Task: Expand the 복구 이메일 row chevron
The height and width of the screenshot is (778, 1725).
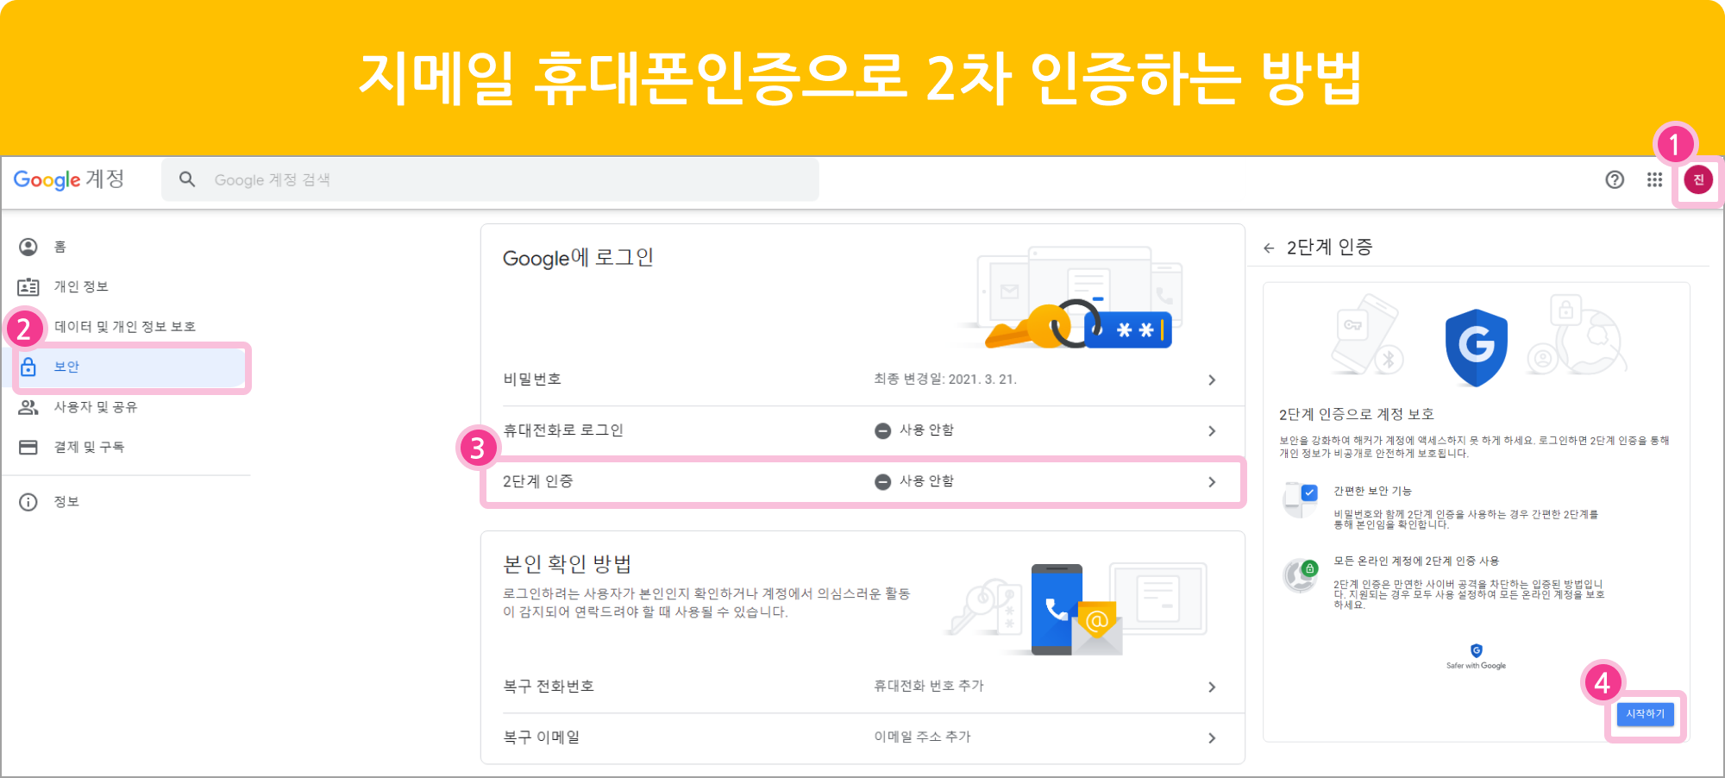Action: [1212, 738]
